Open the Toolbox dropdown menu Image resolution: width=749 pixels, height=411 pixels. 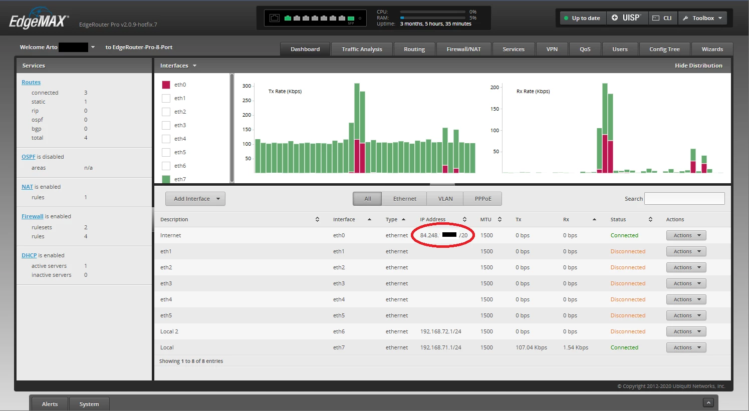click(x=702, y=18)
